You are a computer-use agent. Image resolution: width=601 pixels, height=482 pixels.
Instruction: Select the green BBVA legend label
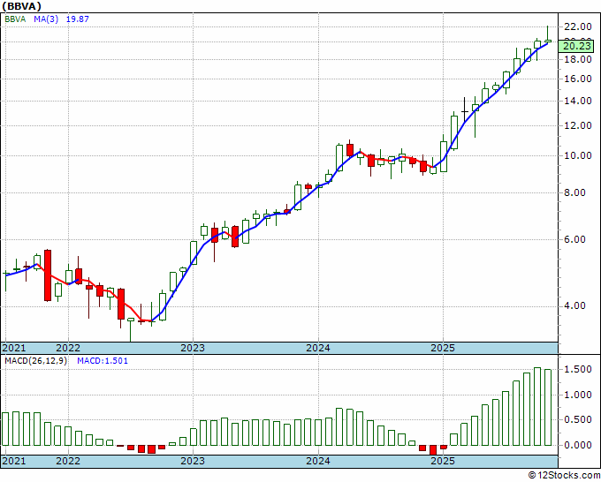coord(15,19)
